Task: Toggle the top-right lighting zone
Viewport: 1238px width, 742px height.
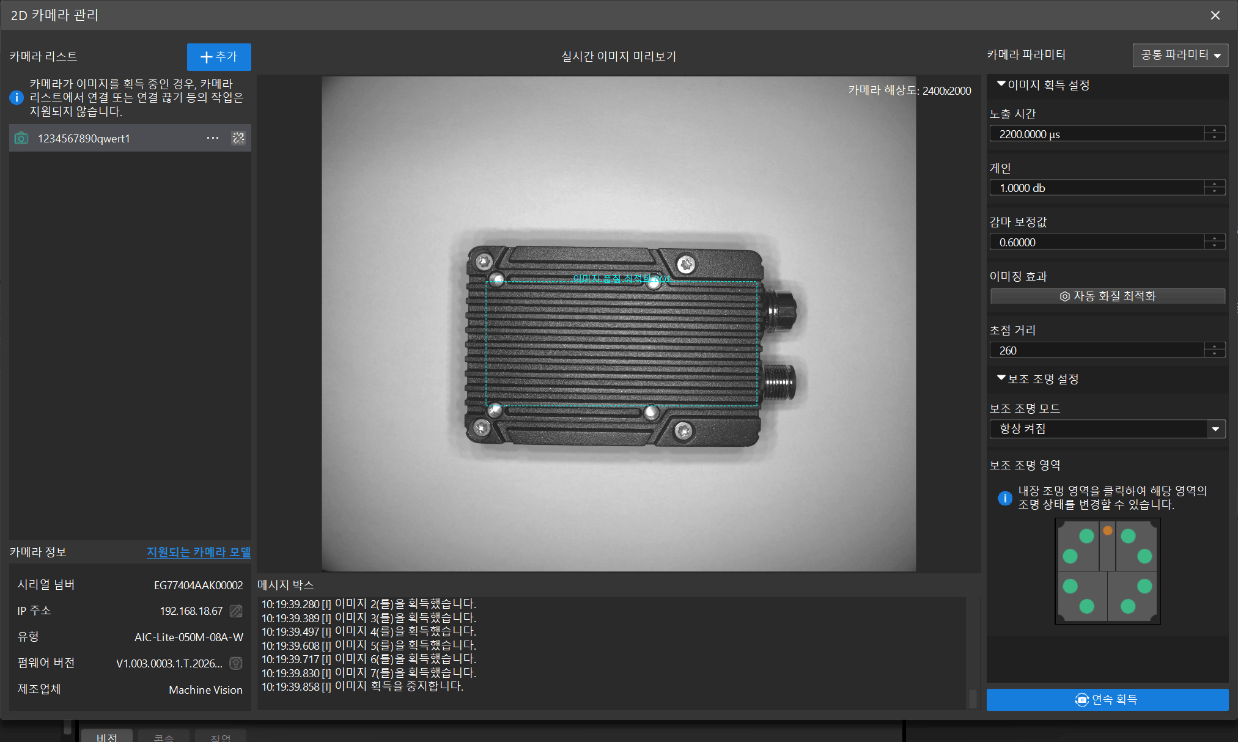Action: point(1137,545)
